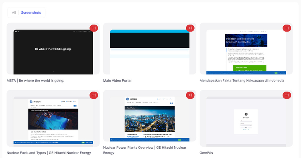The height and width of the screenshot is (158, 301).
Task: Click the +1 badge on Nuclear Power Plants card
Action: pos(190,95)
